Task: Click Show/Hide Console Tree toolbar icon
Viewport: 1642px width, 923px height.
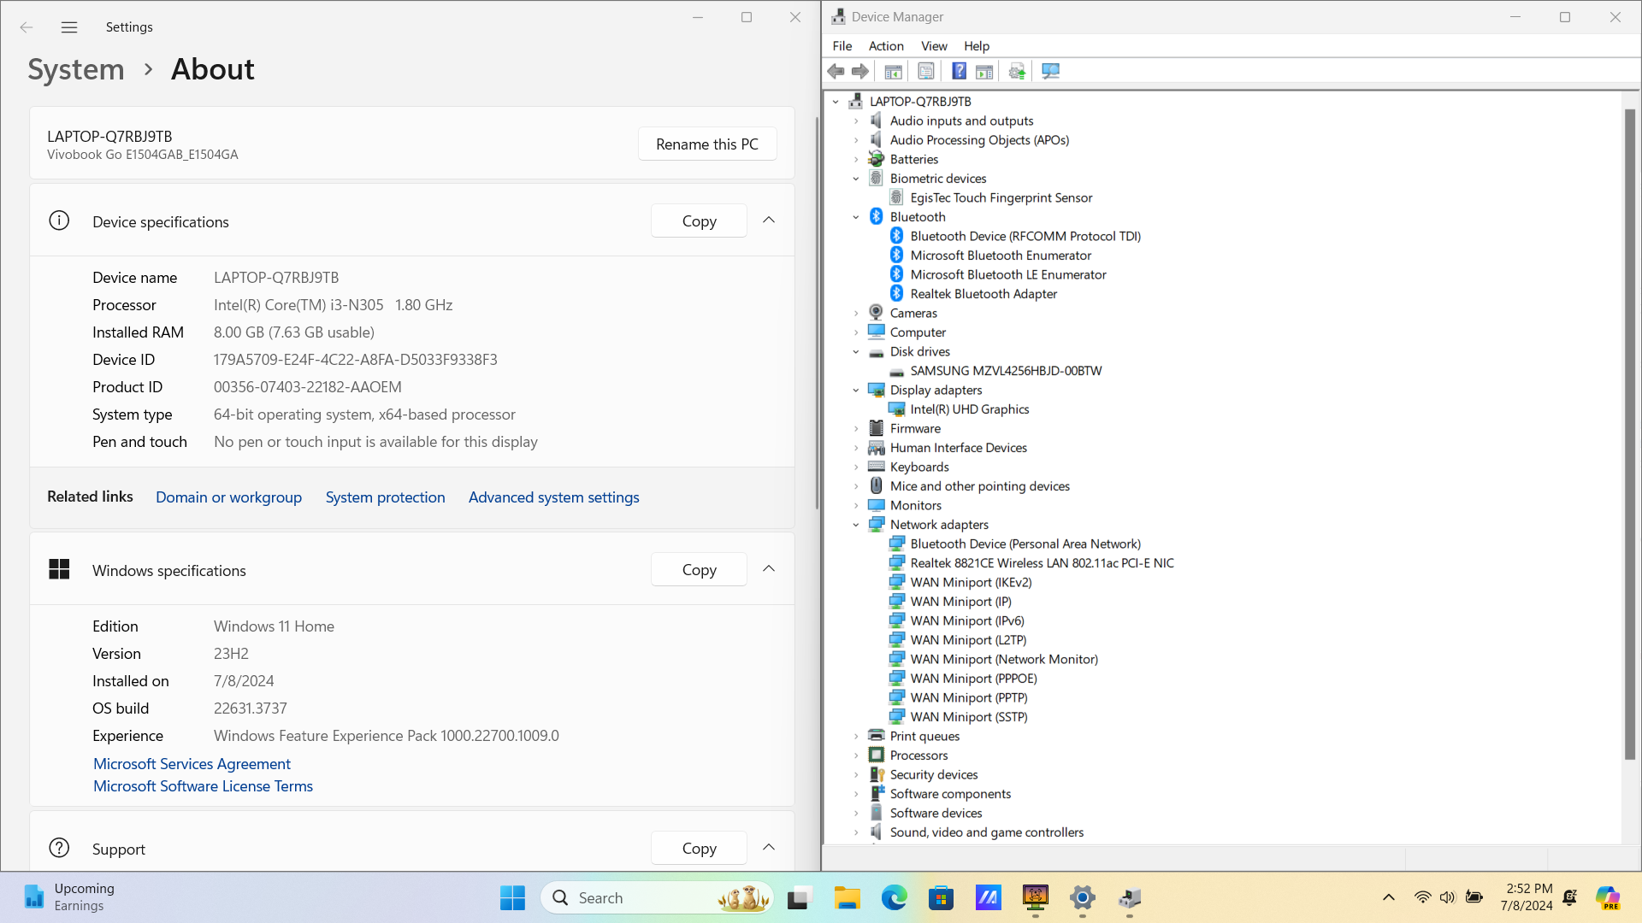Action: pos(893,72)
